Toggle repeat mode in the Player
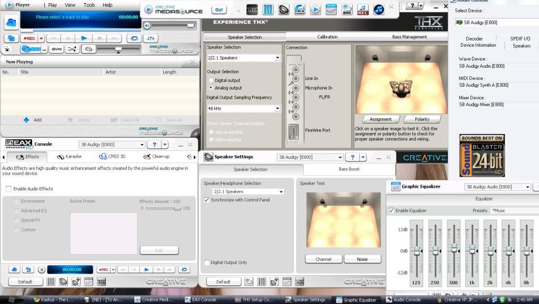The image size is (539, 304). coord(134,38)
